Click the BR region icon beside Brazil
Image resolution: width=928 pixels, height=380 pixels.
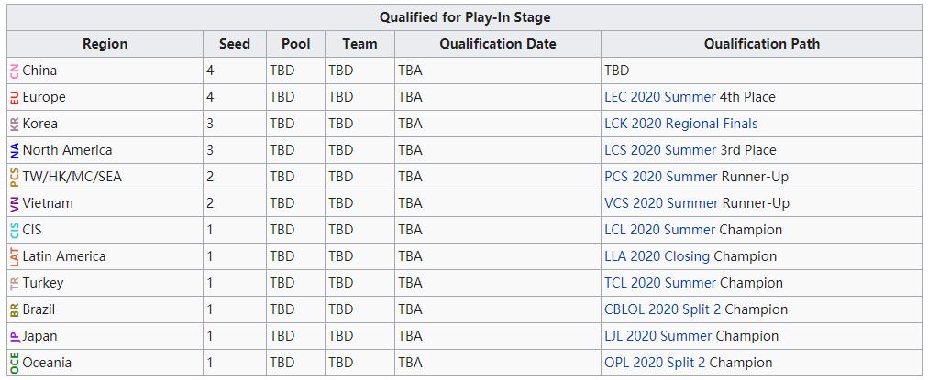[x=14, y=309]
